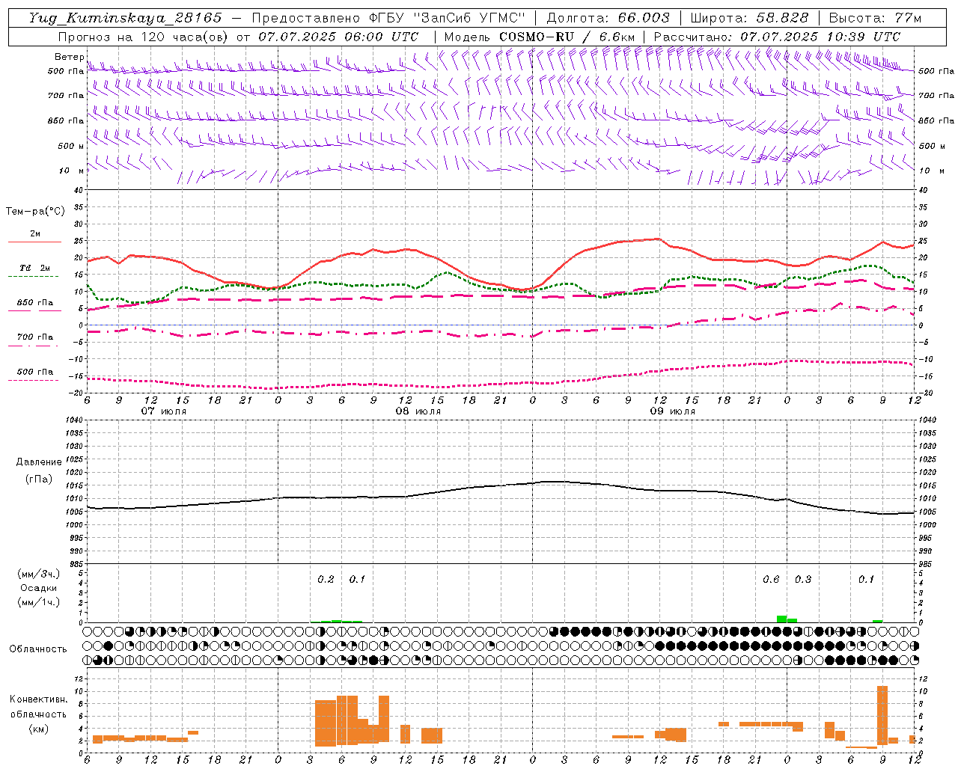Click the Тем-ра(°C) axis label

[35, 212]
